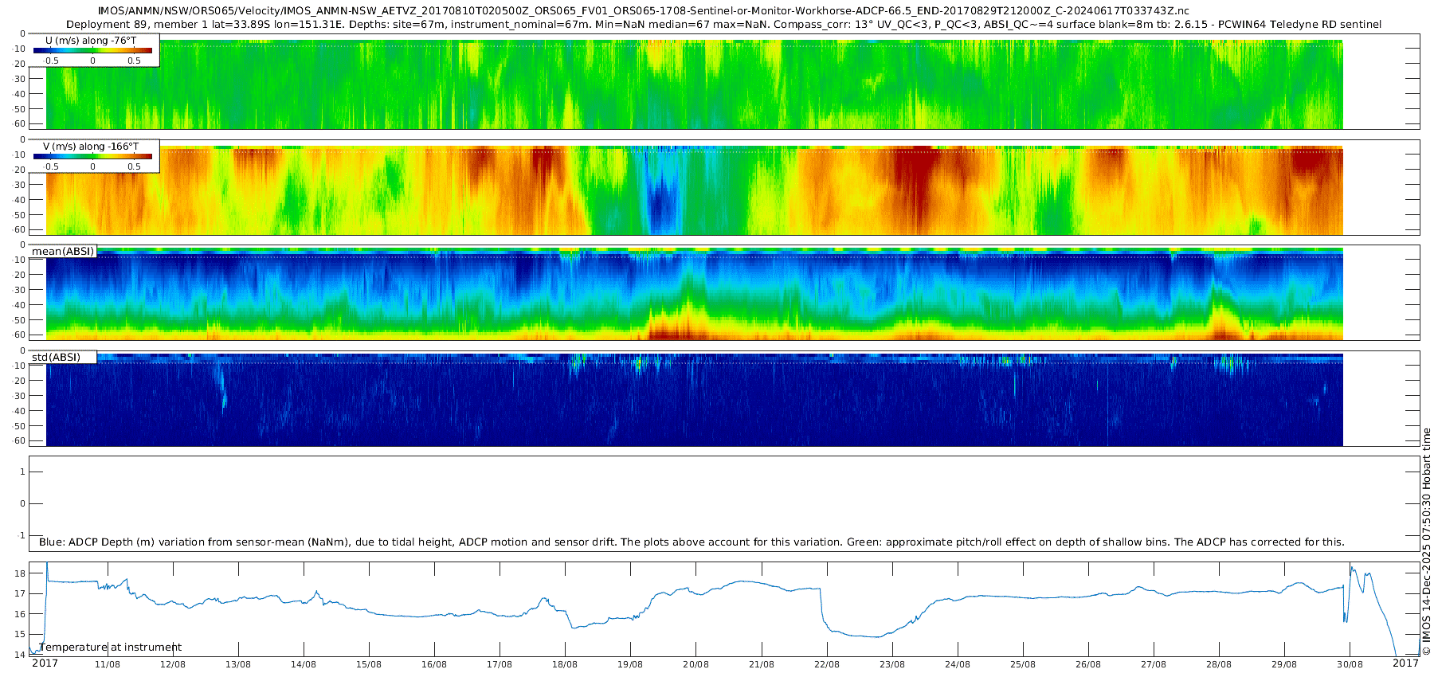Click the 'Blue: ADCP Depth (m) variation' caption
1434x677 pixels.
tap(692, 542)
